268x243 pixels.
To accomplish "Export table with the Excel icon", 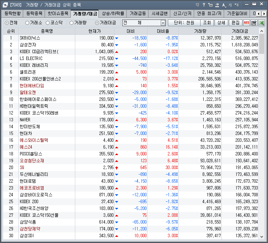I will tap(262, 23).
